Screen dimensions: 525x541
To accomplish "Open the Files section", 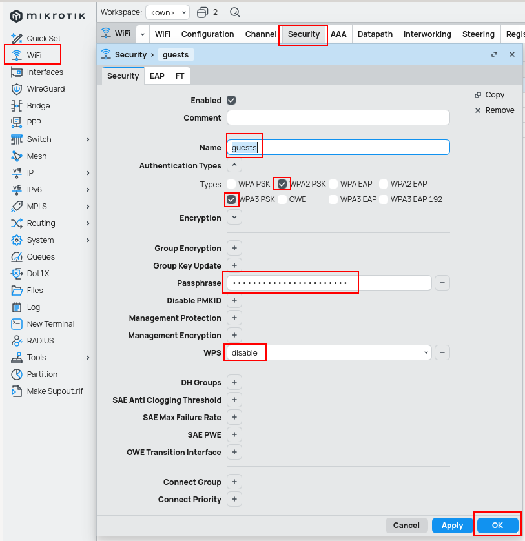I will [x=27, y=291].
